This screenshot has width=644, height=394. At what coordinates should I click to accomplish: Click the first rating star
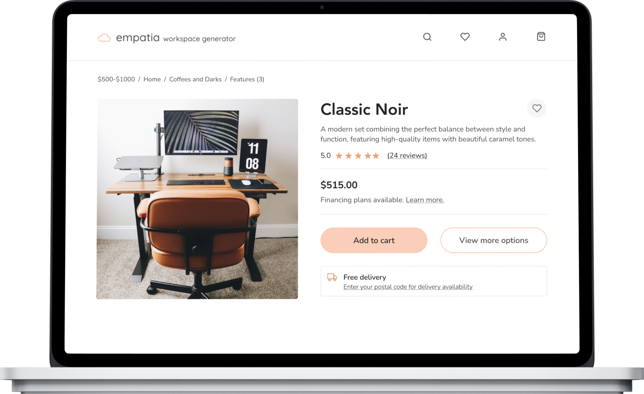(339, 156)
